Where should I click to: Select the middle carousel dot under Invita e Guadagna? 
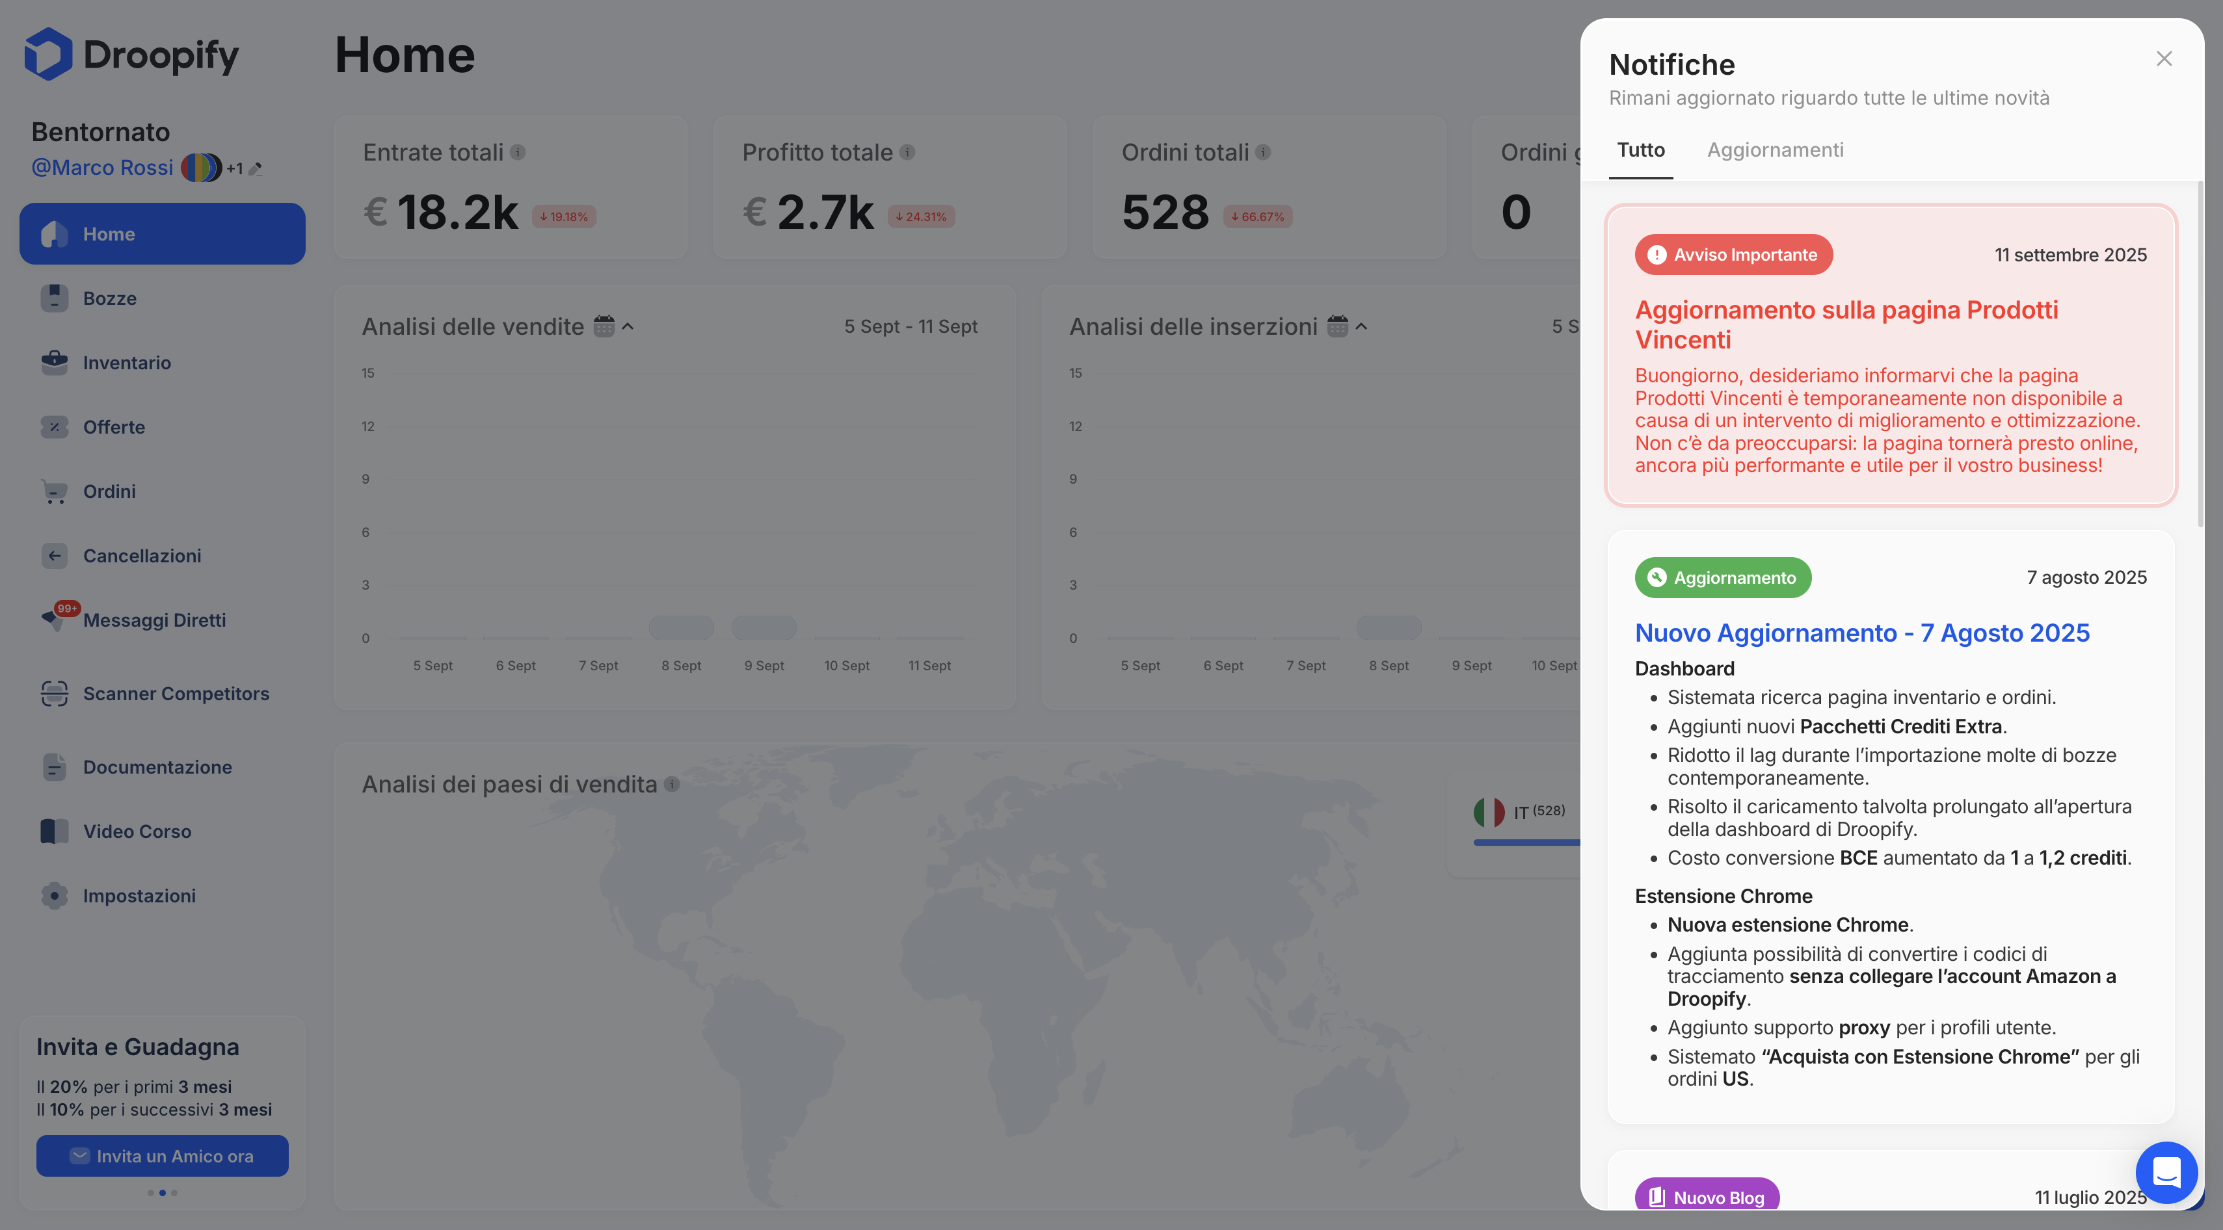(162, 1193)
